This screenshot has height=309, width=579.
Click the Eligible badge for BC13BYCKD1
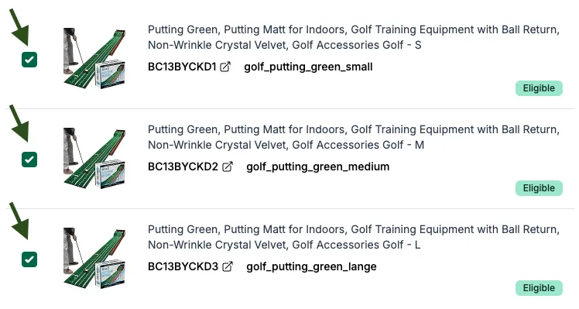click(539, 88)
